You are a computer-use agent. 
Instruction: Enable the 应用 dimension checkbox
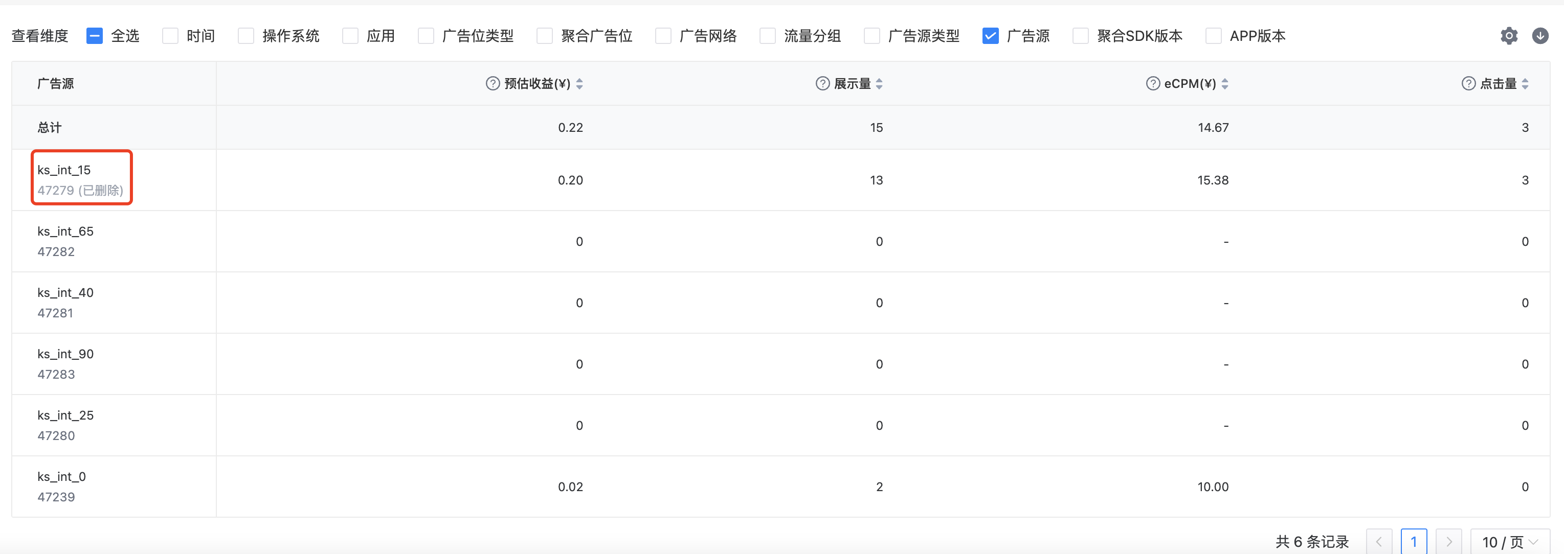pos(350,36)
